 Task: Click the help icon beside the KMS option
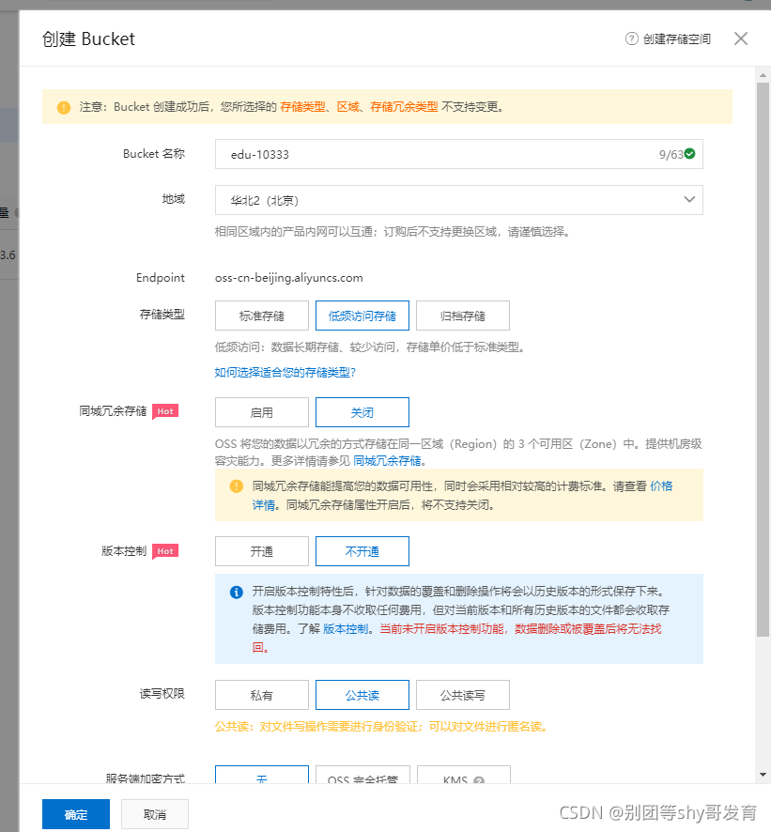pyautogui.click(x=479, y=780)
